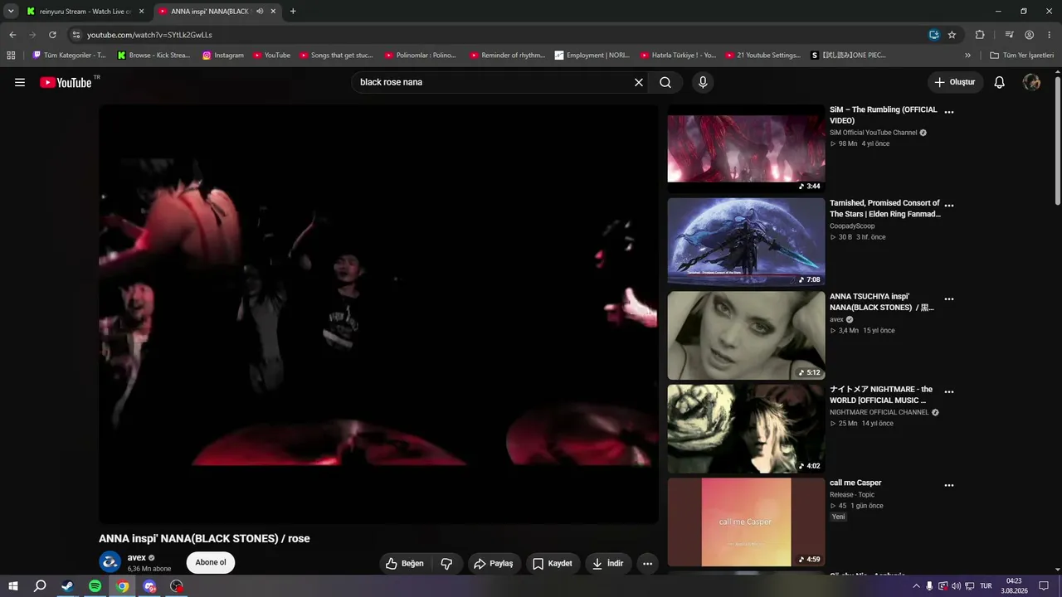
Task: Close the reinyuru Stream tab
Action: click(x=141, y=12)
